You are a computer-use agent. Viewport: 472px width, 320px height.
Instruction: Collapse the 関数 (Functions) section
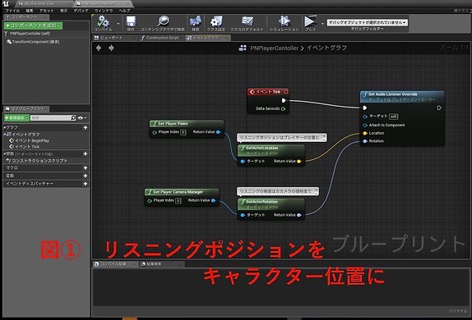tap(5, 153)
